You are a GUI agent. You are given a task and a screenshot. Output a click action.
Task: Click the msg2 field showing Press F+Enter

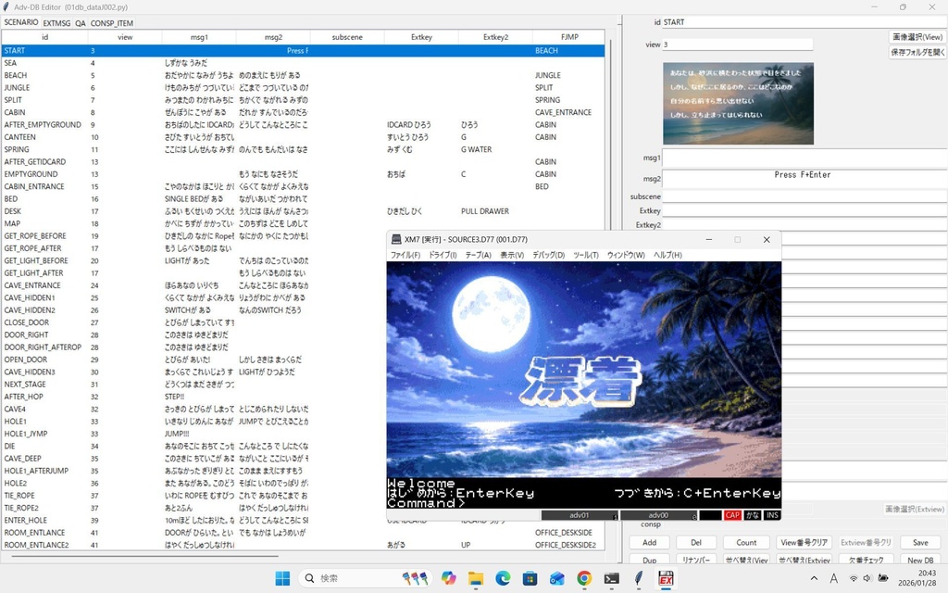tap(805, 179)
